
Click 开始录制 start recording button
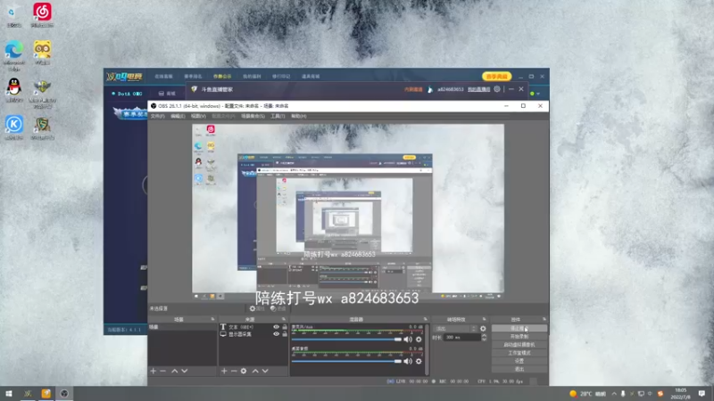pos(519,337)
